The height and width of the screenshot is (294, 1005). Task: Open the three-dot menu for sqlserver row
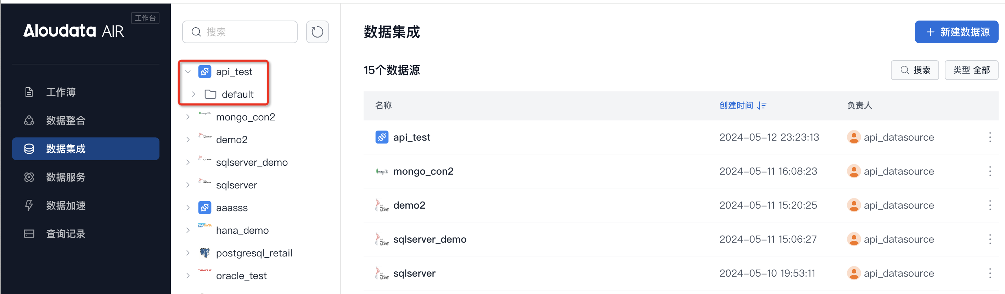(x=989, y=273)
